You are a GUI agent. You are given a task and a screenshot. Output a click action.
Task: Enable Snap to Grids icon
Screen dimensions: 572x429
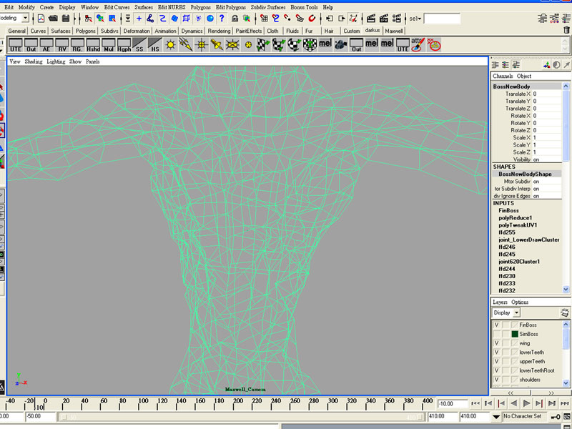point(264,19)
